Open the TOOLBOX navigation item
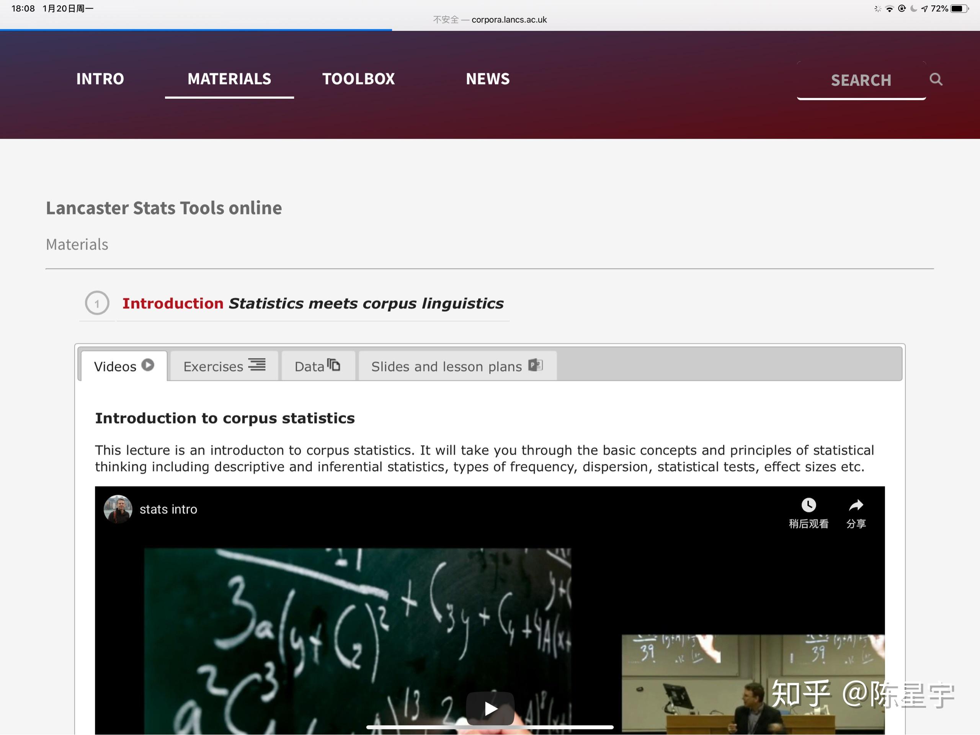The width and height of the screenshot is (980, 735). click(358, 78)
